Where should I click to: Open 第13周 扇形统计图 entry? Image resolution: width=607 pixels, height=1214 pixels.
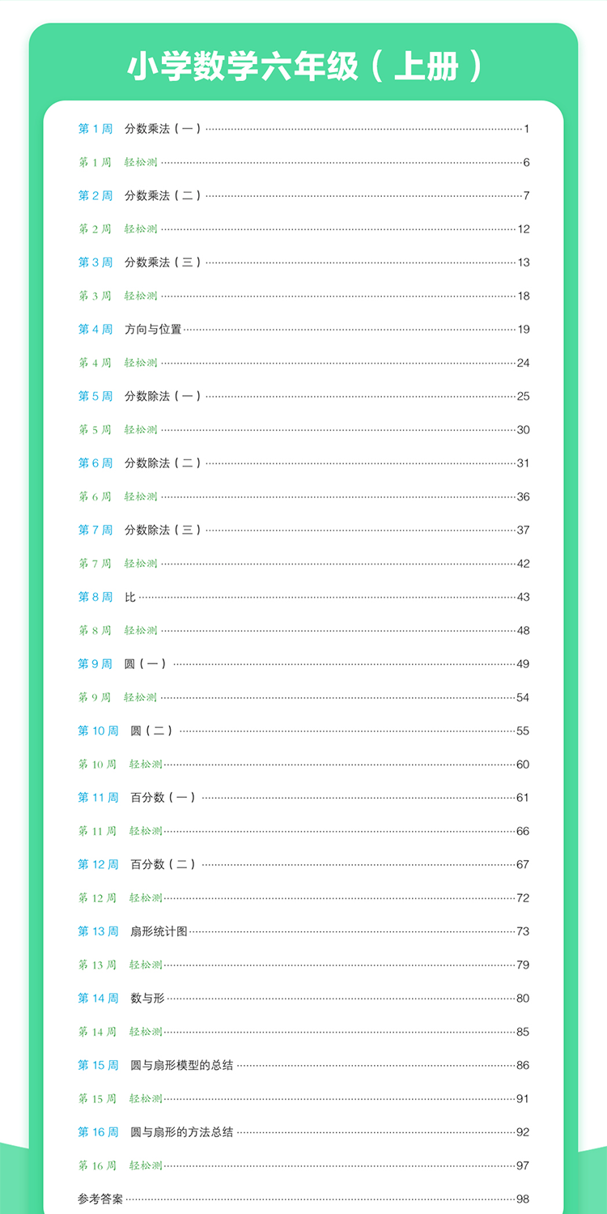click(x=303, y=931)
